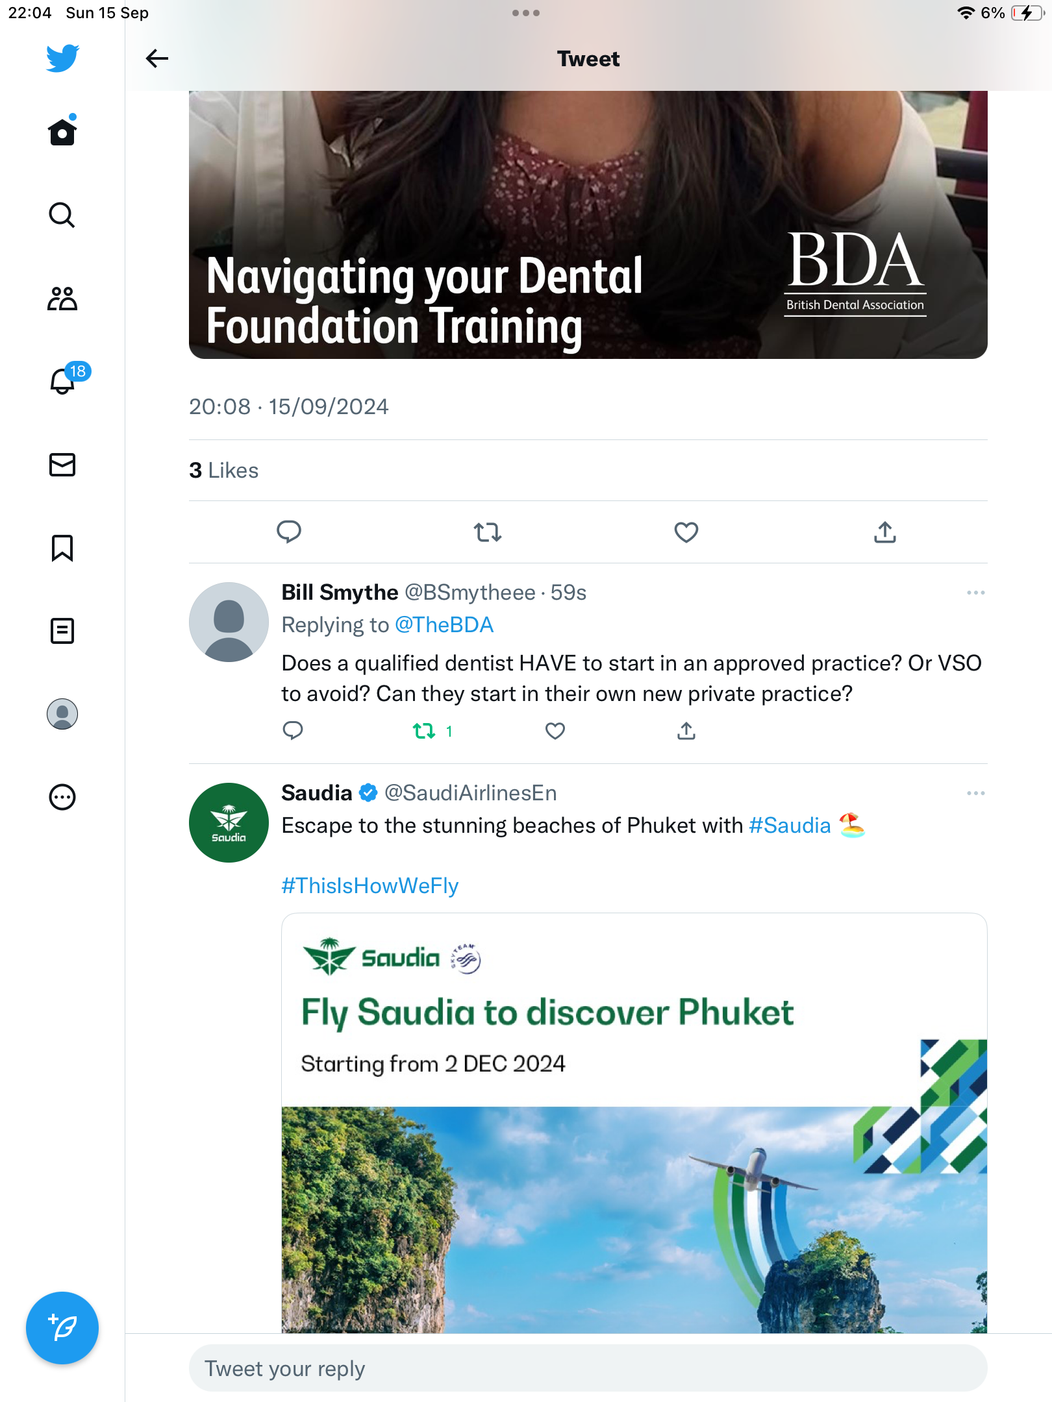Open Notifications bell with 18 badge

tap(62, 380)
